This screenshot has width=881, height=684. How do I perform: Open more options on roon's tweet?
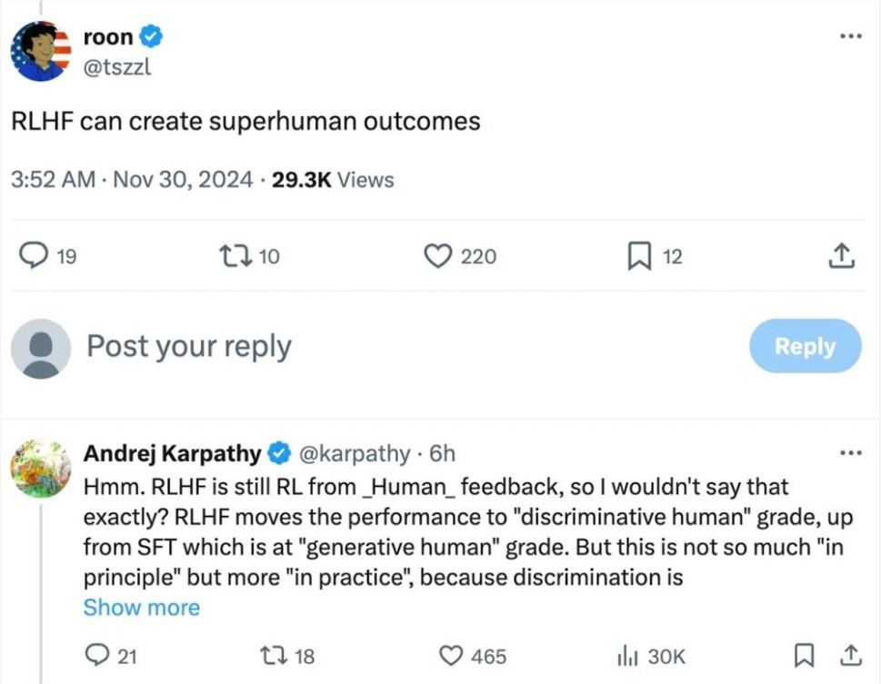click(850, 36)
